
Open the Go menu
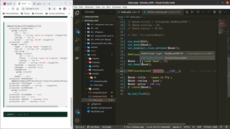[103, 7]
